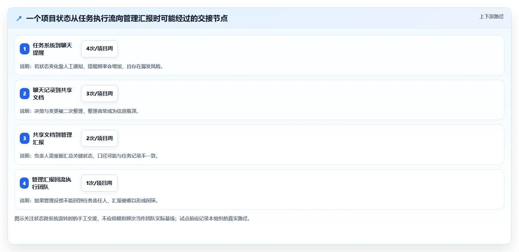Image resolution: width=519 pixels, height=252 pixels.
Task: Click the 1次/项目周 frequency pill
Action: pos(99,183)
